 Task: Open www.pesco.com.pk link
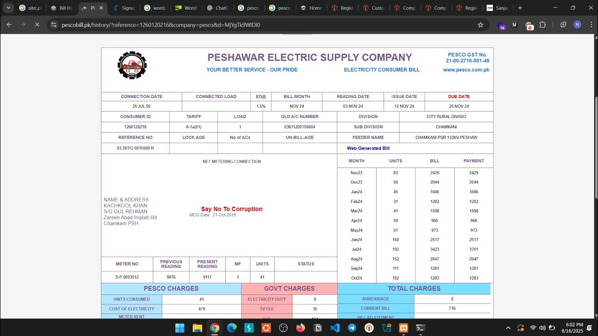coord(466,70)
